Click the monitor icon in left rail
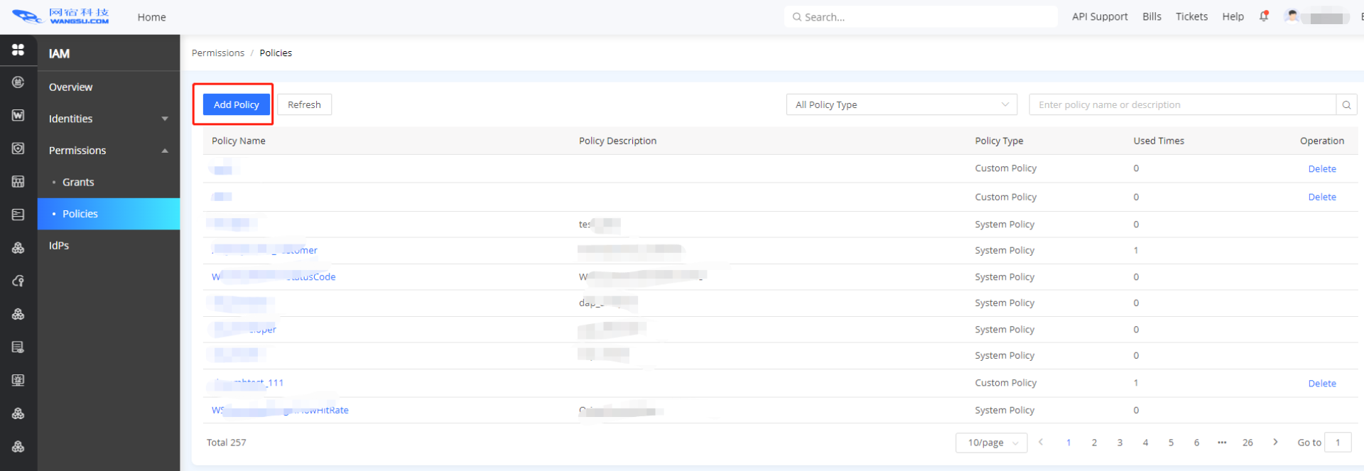1364x471 pixels. 18,380
